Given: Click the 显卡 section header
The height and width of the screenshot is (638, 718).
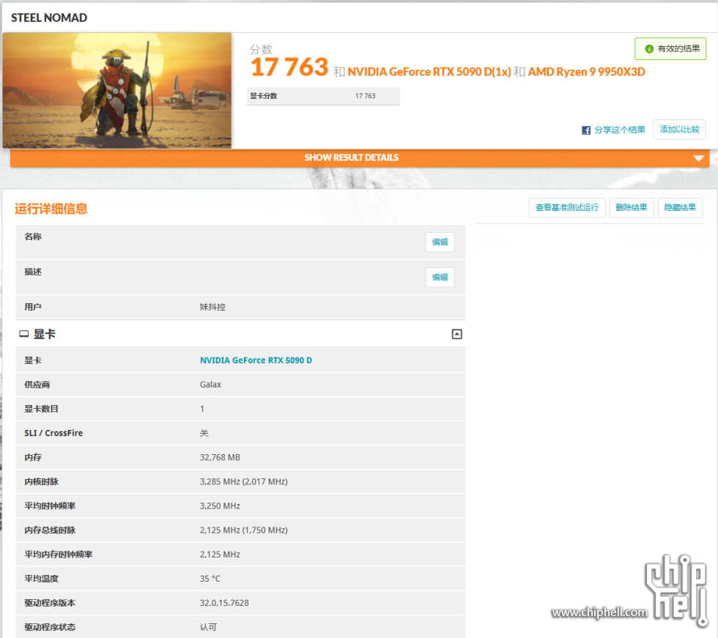Looking at the screenshot, I should (240, 334).
